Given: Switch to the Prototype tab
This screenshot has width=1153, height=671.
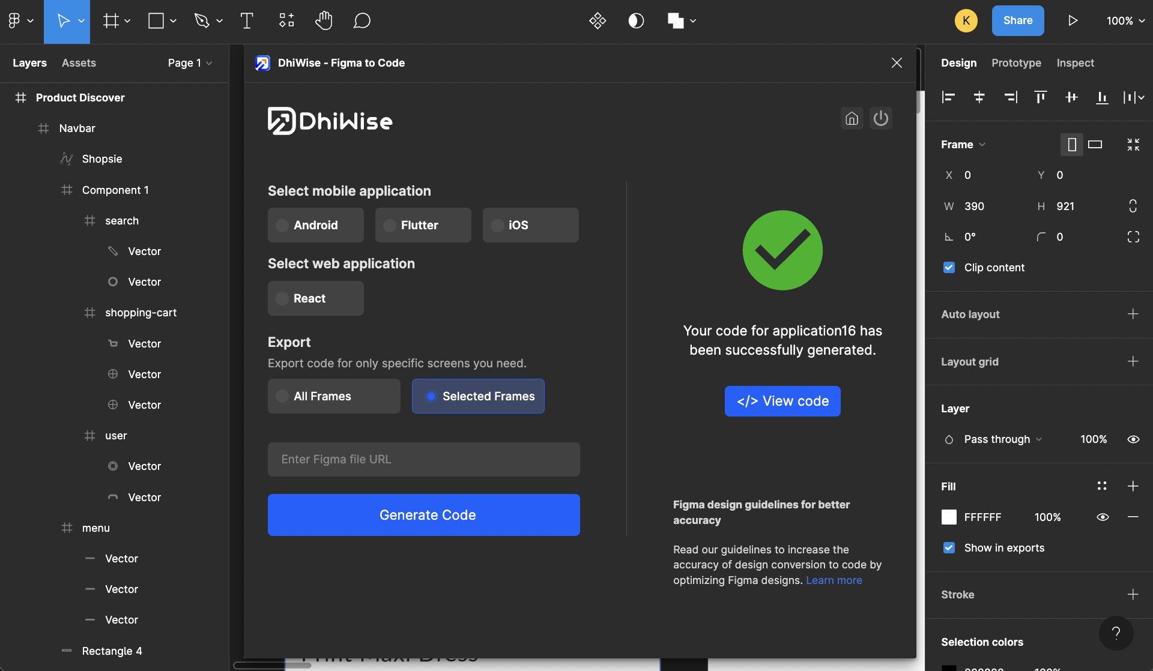Looking at the screenshot, I should click(1016, 63).
